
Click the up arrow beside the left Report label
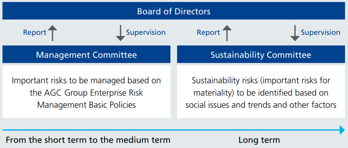(x=53, y=33)
